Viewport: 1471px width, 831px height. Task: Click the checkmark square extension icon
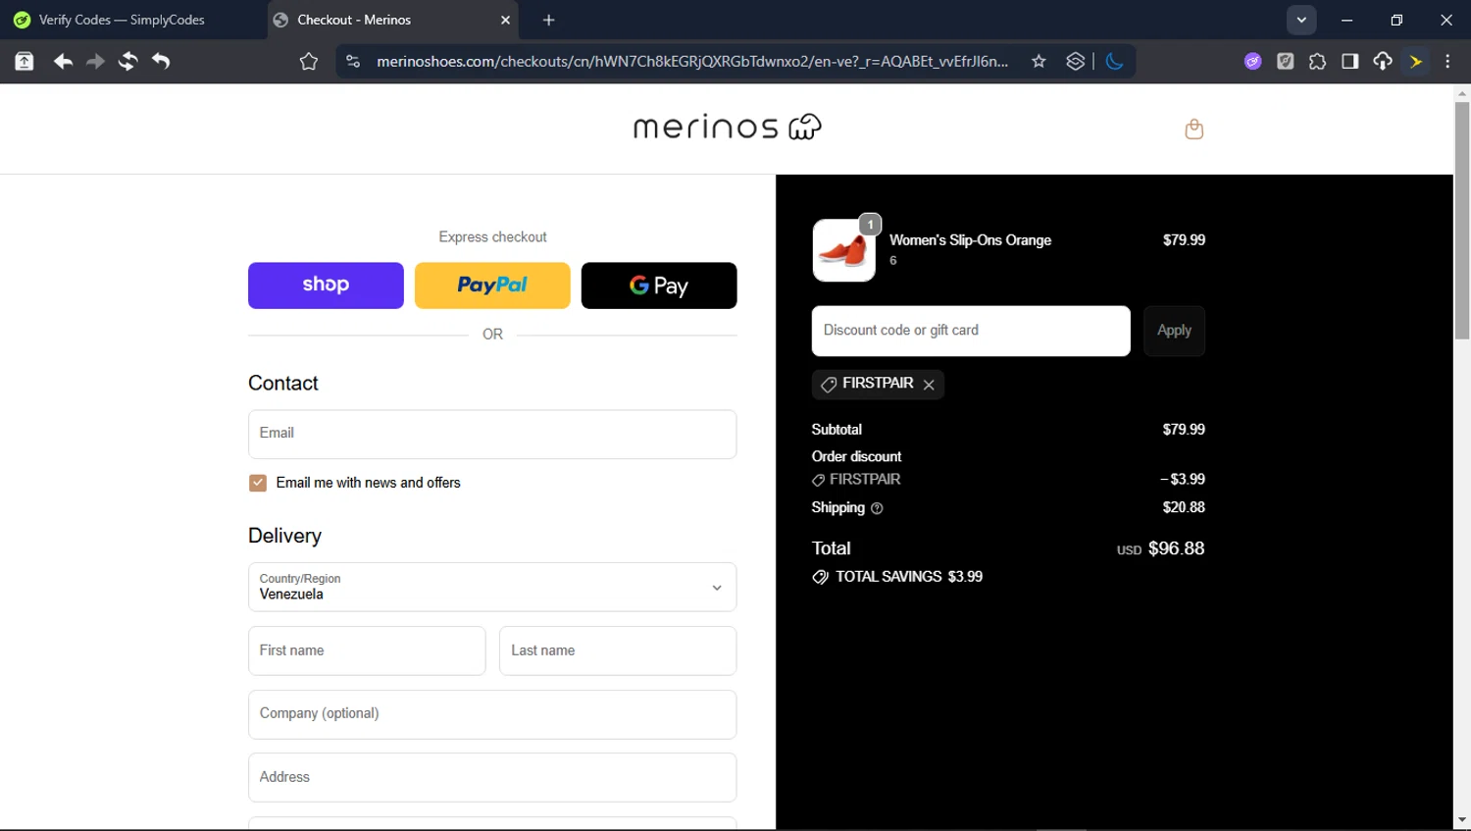pos(1286,62)
